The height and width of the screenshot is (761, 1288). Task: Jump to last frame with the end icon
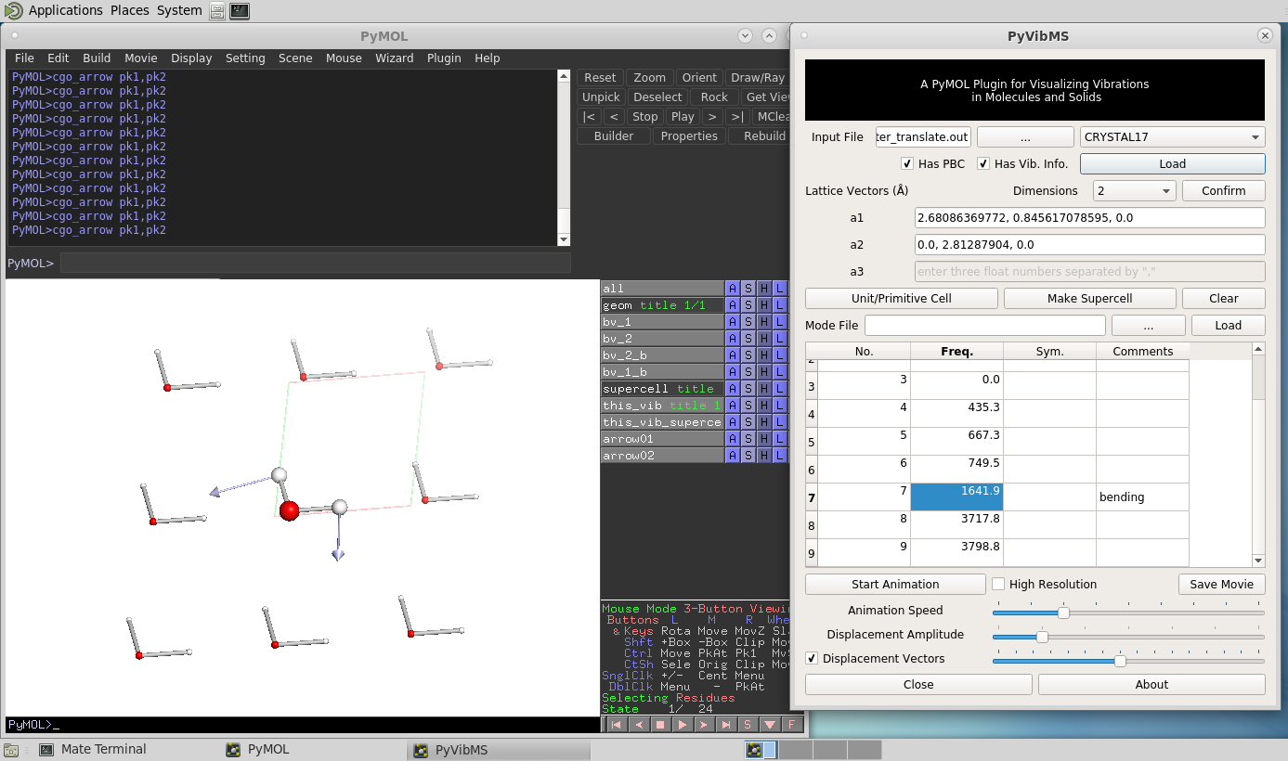[x=726, y=725]
